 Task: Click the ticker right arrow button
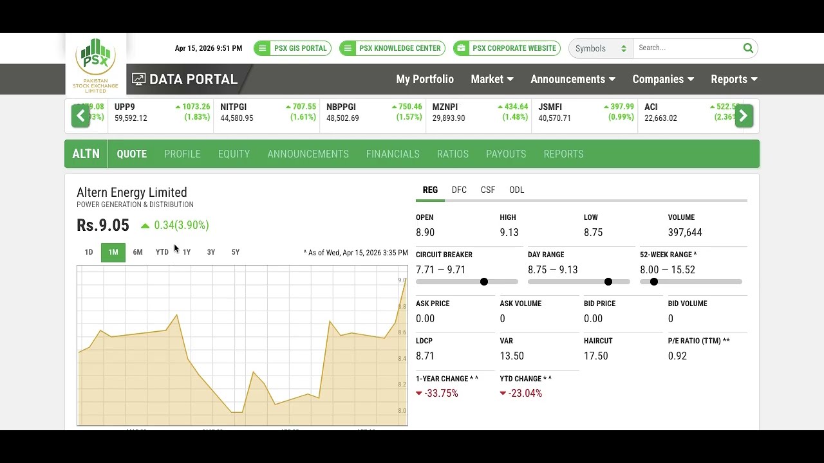click(744, 116)
